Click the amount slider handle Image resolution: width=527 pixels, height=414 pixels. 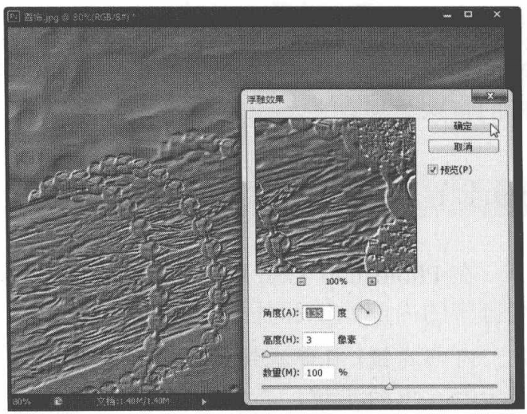(x=389, y=386)
